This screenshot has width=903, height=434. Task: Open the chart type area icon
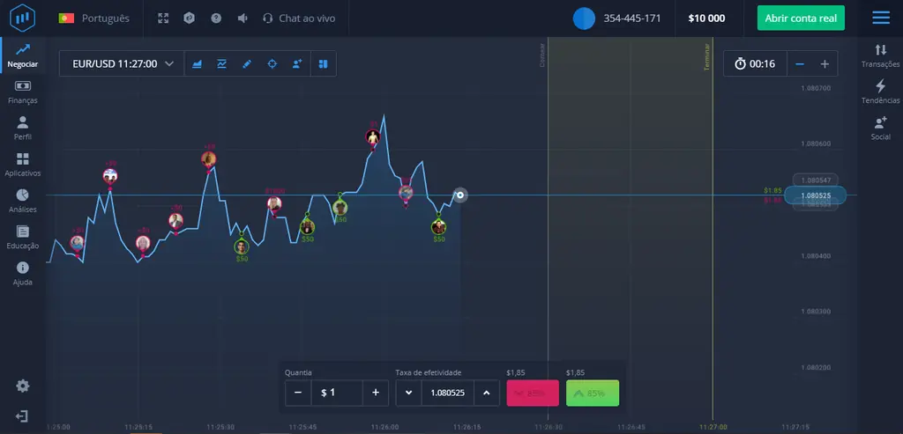pos(198,63)
